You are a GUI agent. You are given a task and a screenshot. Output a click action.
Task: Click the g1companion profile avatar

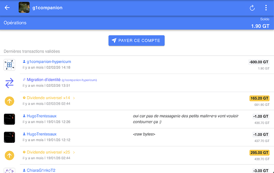pos(24,8)
